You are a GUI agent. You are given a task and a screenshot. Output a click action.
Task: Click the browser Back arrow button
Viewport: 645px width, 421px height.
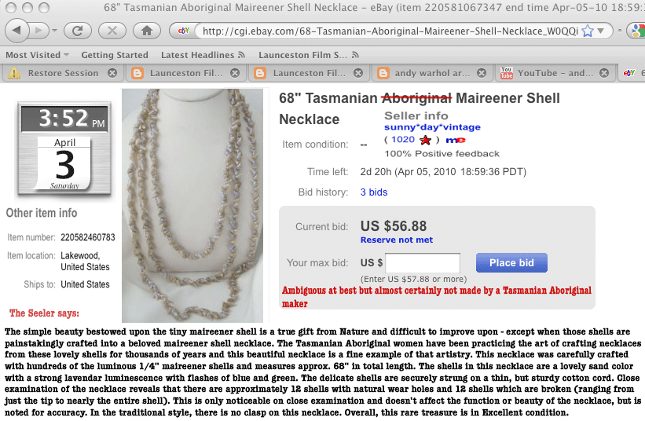point(16,31)
